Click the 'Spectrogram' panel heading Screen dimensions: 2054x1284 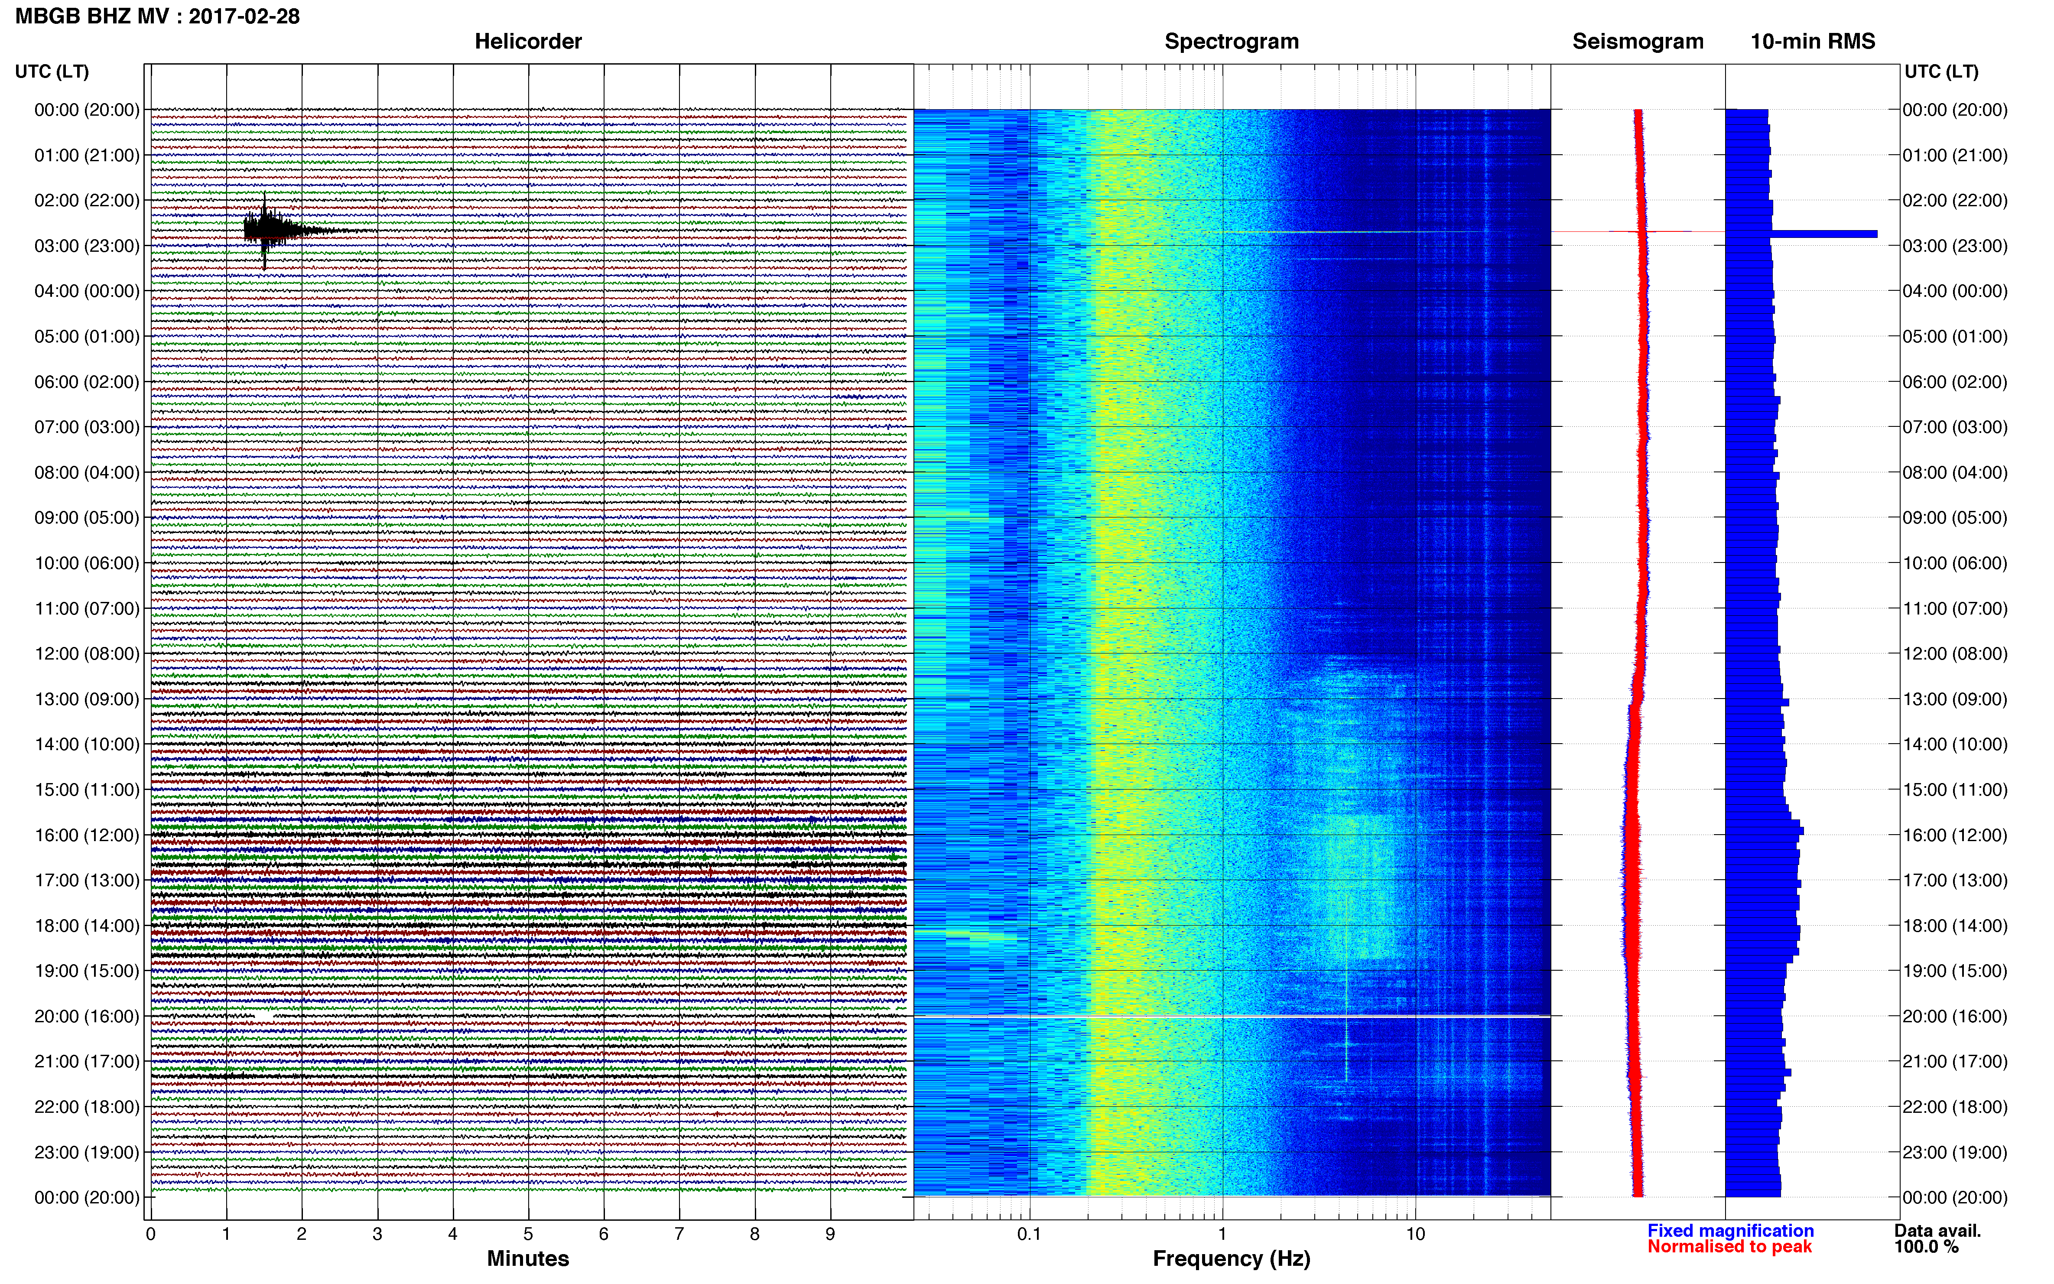click(x=1231, y=42)
